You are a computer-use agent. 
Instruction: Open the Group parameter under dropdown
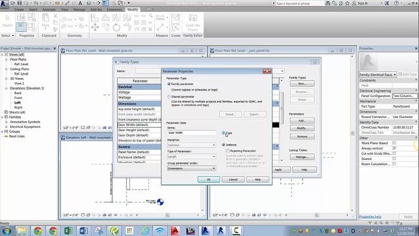tap(191, 168)
